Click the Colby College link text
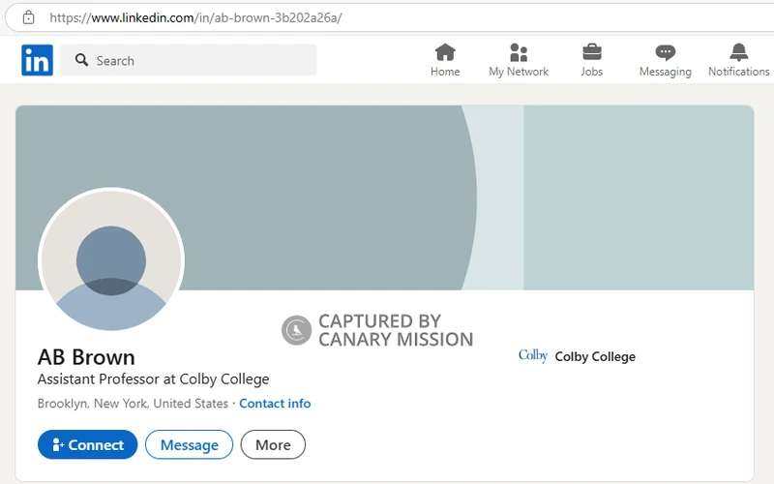 tap(595, 356)
